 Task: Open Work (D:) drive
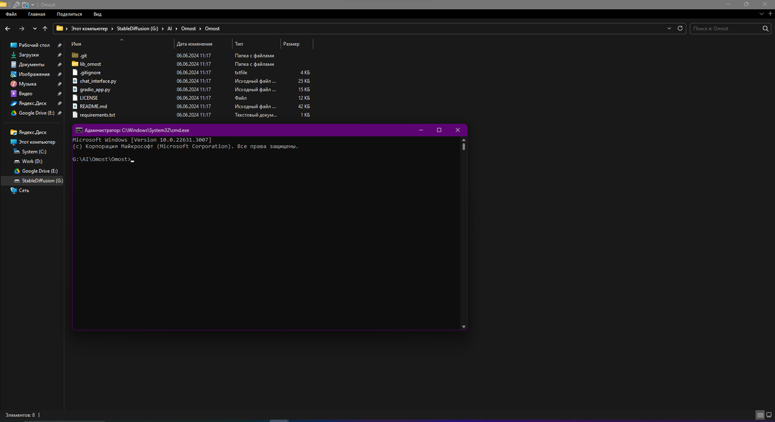[x=32, y=161]
